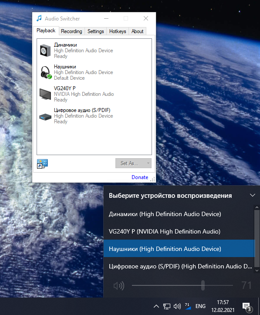The height and width of the screenshot is (315, 260).
Task: Click the Audio Switcher music note icon
Action: click(x=39, y=18)
